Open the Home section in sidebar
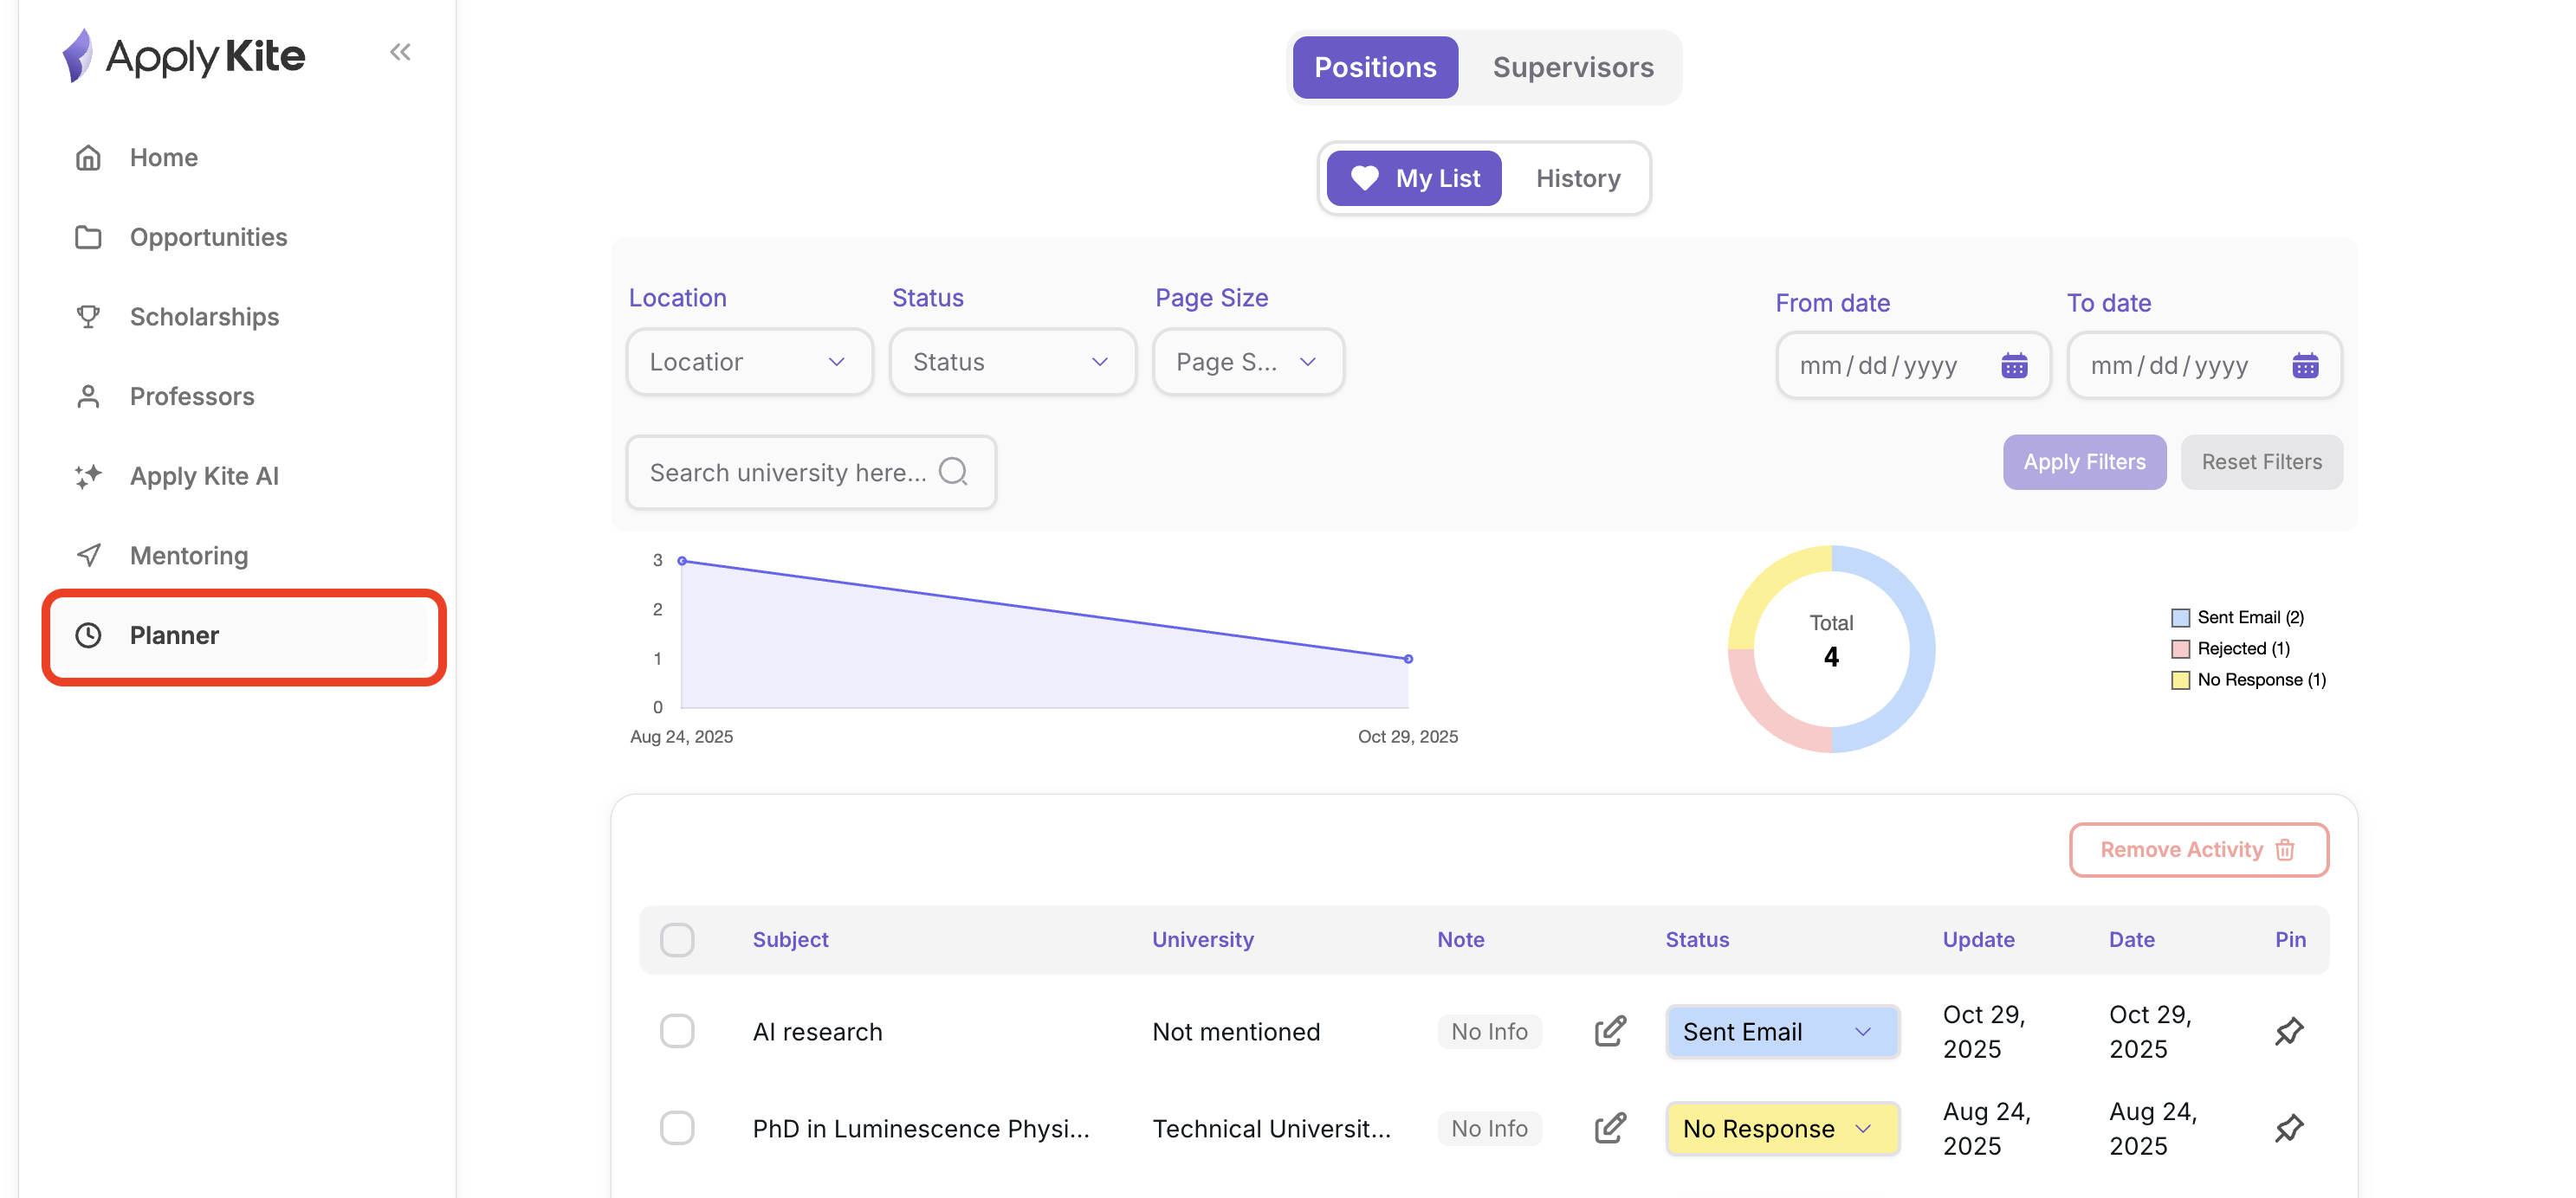This screenshot has height=1198, width=2576. [x=163, y=157]
